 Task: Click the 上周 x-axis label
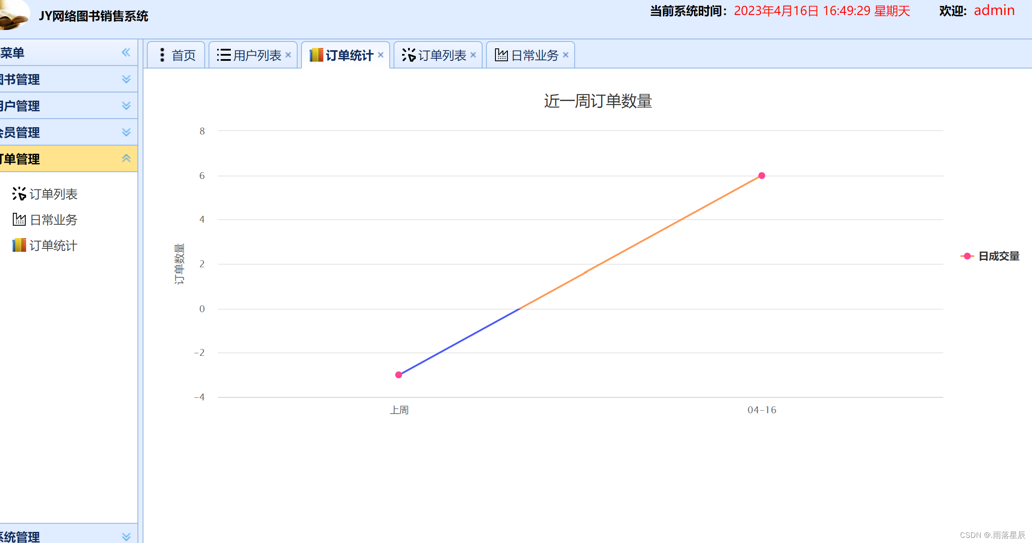click(x=399, y=410)
